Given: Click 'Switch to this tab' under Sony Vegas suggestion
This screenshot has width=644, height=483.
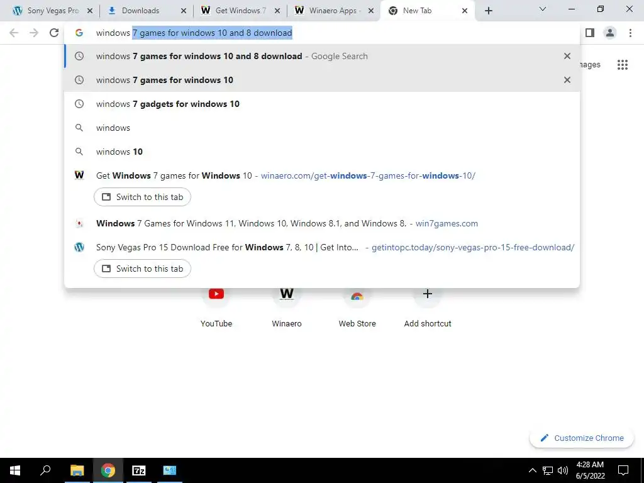Looking at the screenshot, I should point(142,269).
